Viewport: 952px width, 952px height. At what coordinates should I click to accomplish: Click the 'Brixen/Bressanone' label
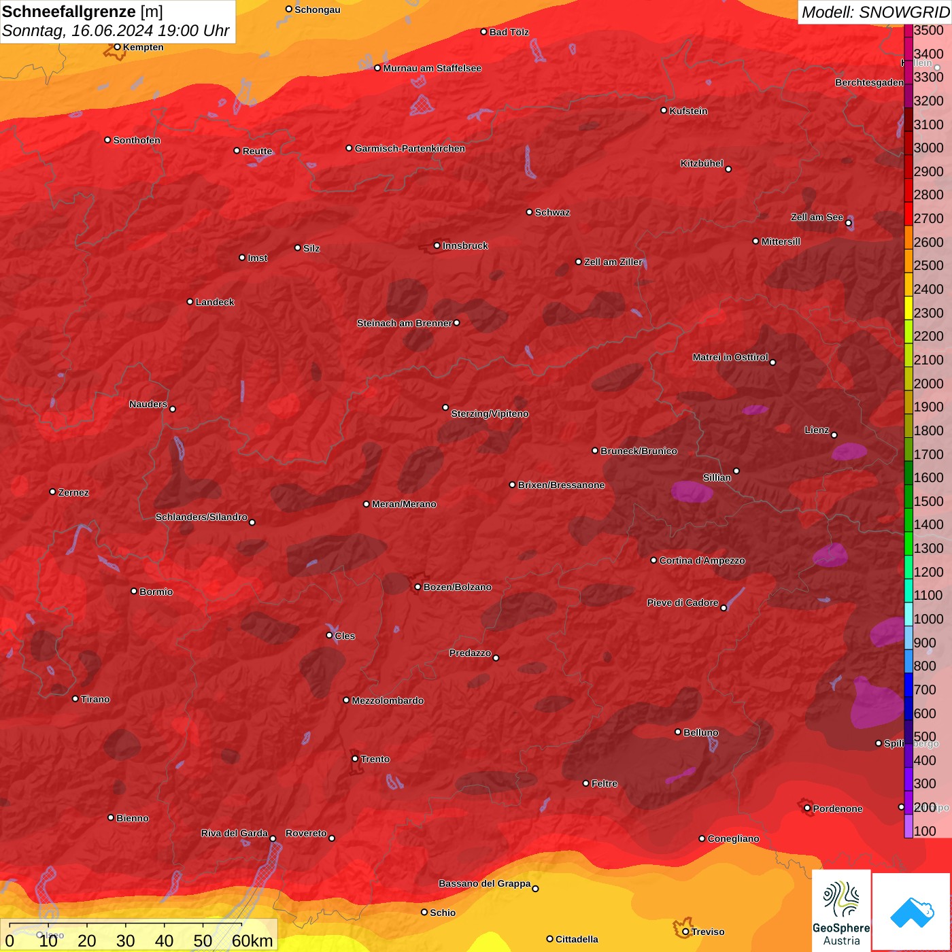click(x=561, y=485)
